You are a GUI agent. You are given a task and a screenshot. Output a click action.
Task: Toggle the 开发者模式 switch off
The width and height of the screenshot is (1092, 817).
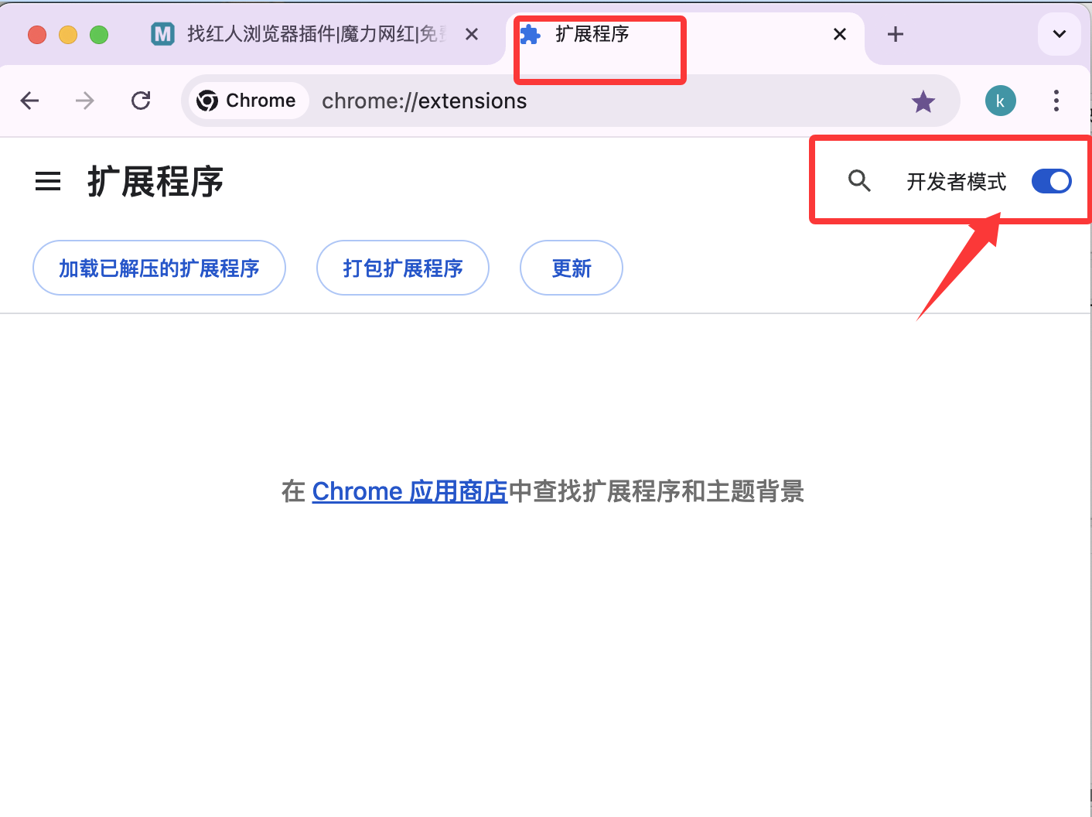1051,181
